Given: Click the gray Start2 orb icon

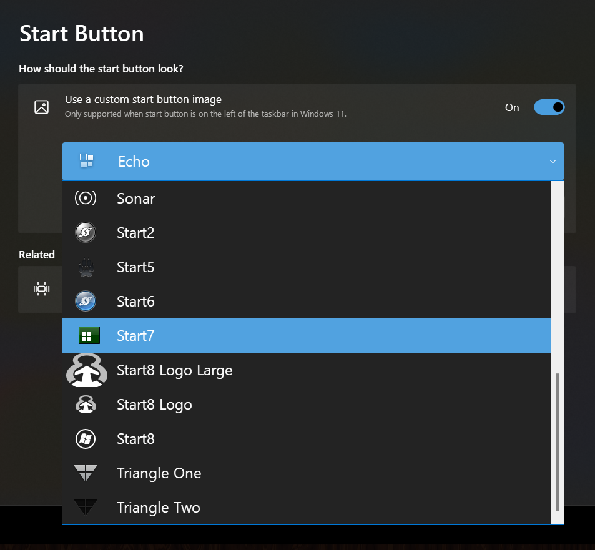Looking at the screenshot, I should pyautogui.click(x=86, y=232).
